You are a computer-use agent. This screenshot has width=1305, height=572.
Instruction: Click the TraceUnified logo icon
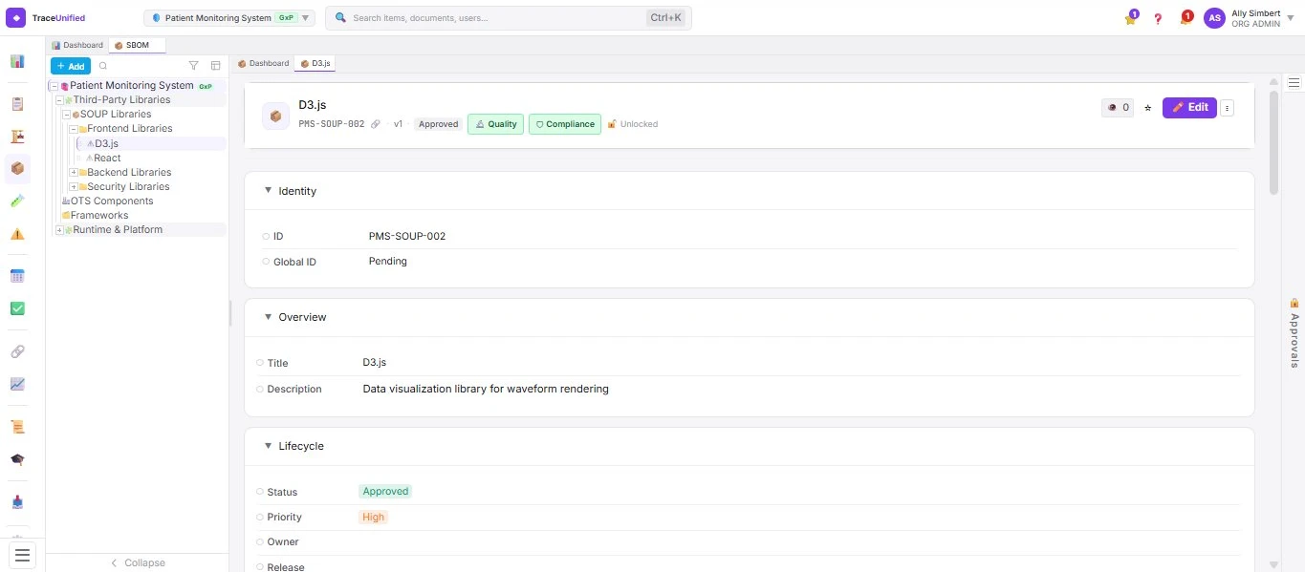[x=16, y=17]
